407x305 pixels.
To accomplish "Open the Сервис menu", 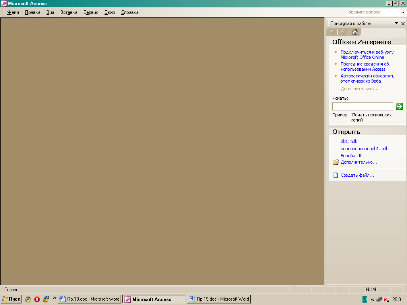I will point(91,12).
